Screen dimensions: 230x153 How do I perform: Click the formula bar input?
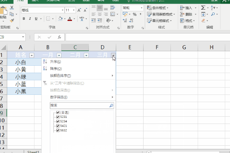click(148, 37)
